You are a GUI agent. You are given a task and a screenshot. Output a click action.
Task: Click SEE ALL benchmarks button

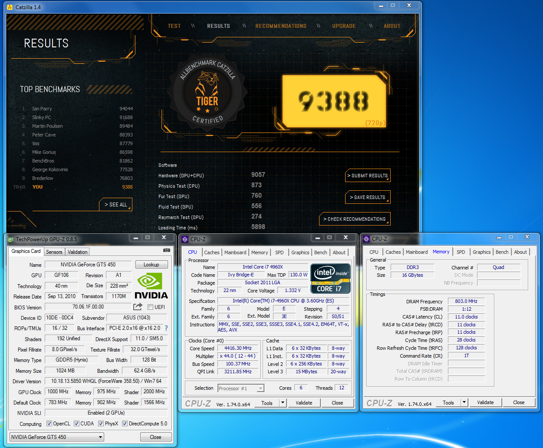tap(115, 204)
